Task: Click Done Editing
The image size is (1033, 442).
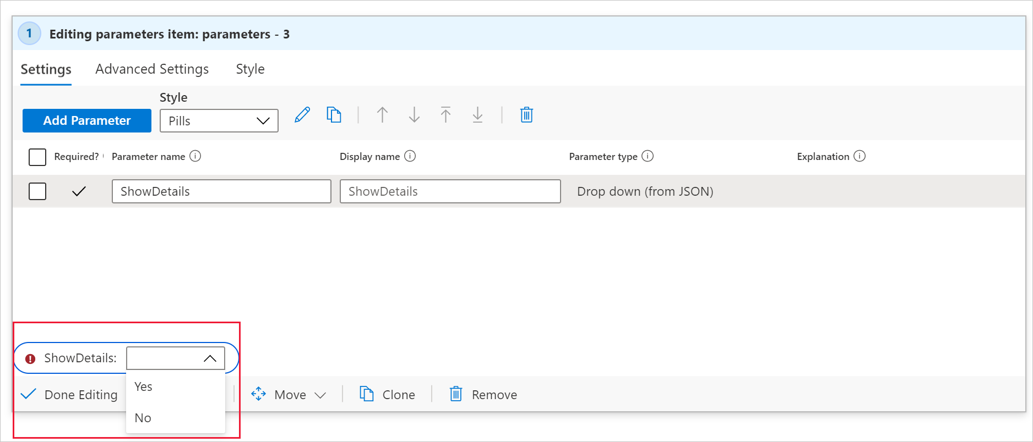Action: (69, 395)
